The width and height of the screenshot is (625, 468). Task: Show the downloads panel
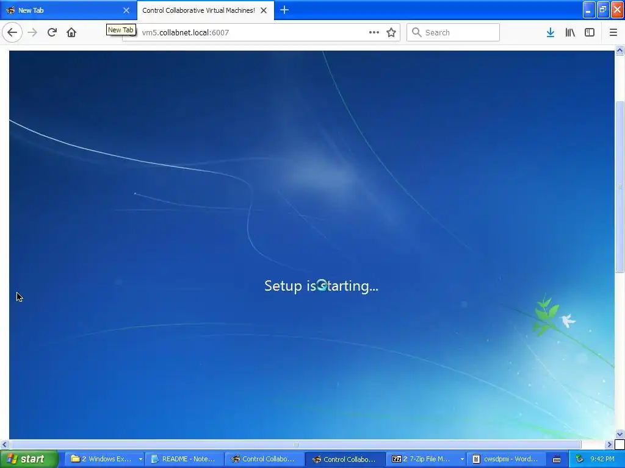click(x=551, y=32)
